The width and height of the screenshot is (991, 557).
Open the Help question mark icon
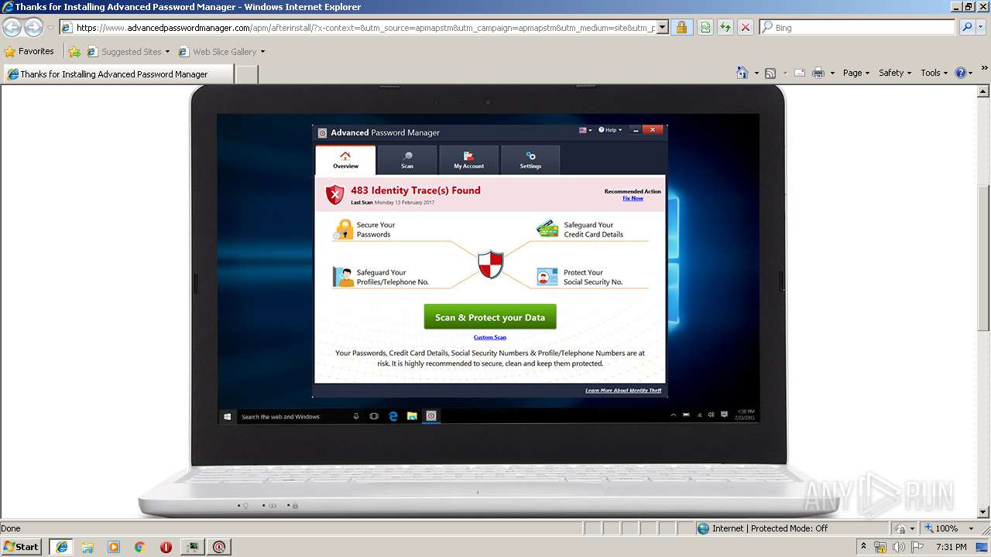tap(961, 73)
